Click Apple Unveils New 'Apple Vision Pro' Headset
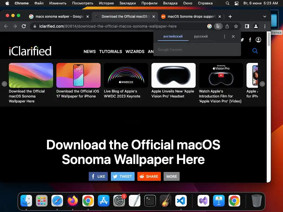Image resolution: width=283 pixels, height=212 pixels. coord(173,94)
